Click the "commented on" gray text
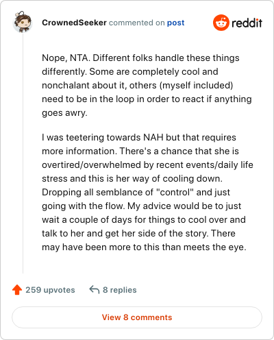Screen dimensions: 274x340 (x=137, y=23)
